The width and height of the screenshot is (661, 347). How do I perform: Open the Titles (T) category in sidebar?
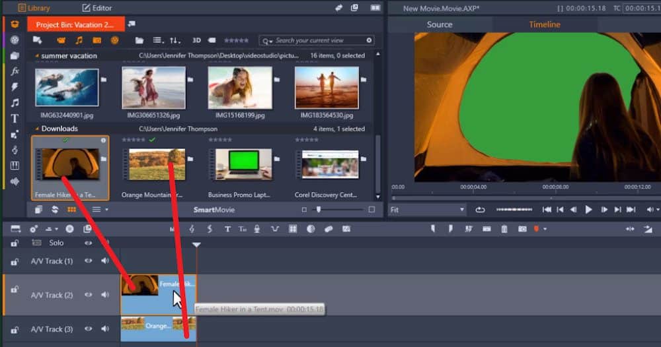pos(15,119)
